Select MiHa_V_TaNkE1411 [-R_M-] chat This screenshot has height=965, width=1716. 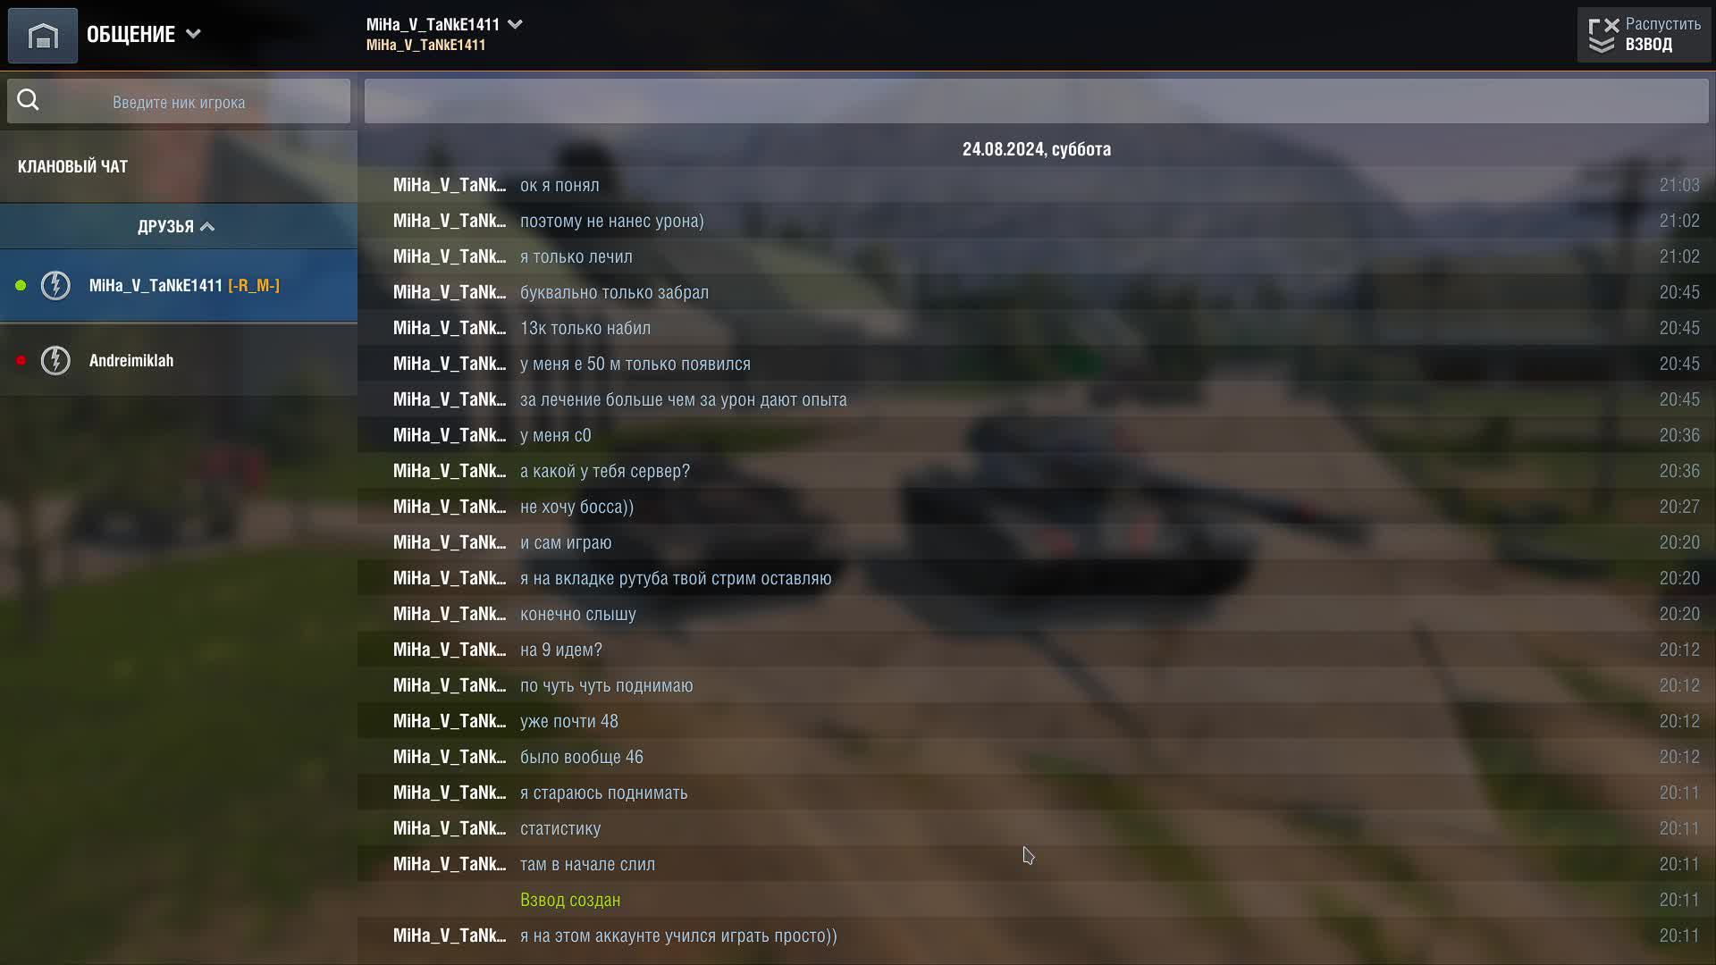click(179, 286)
